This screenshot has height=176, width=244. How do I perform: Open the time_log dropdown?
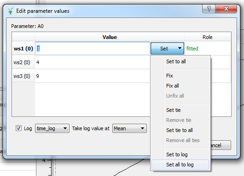pyautogui.click(x=52, y=128)
